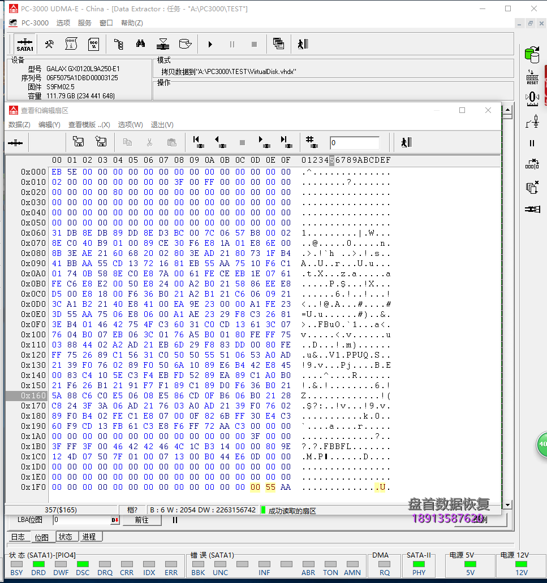The height and width of the screenshot is (583, 547).
Task: Go to next sector with right arrow icon
Action: (x=264, y=142)
